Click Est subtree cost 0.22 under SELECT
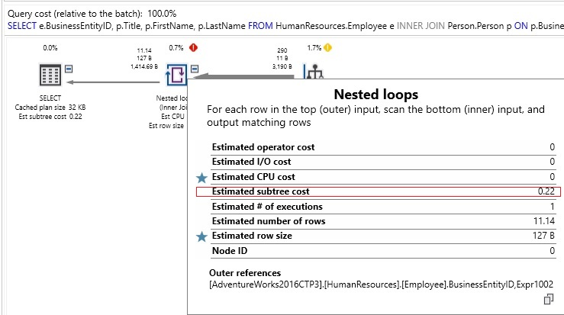 pos(50,117)
